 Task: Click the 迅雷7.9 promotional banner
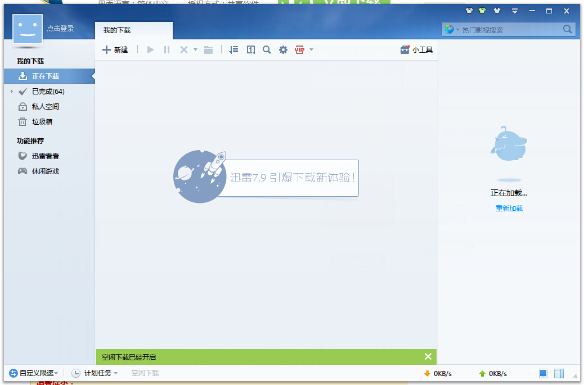click(x=266, y=177)
